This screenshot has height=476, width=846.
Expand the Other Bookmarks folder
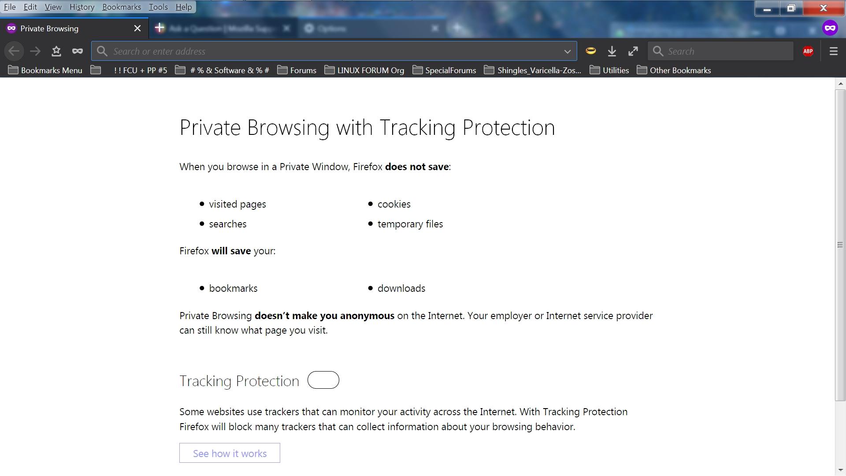[674, 70]
